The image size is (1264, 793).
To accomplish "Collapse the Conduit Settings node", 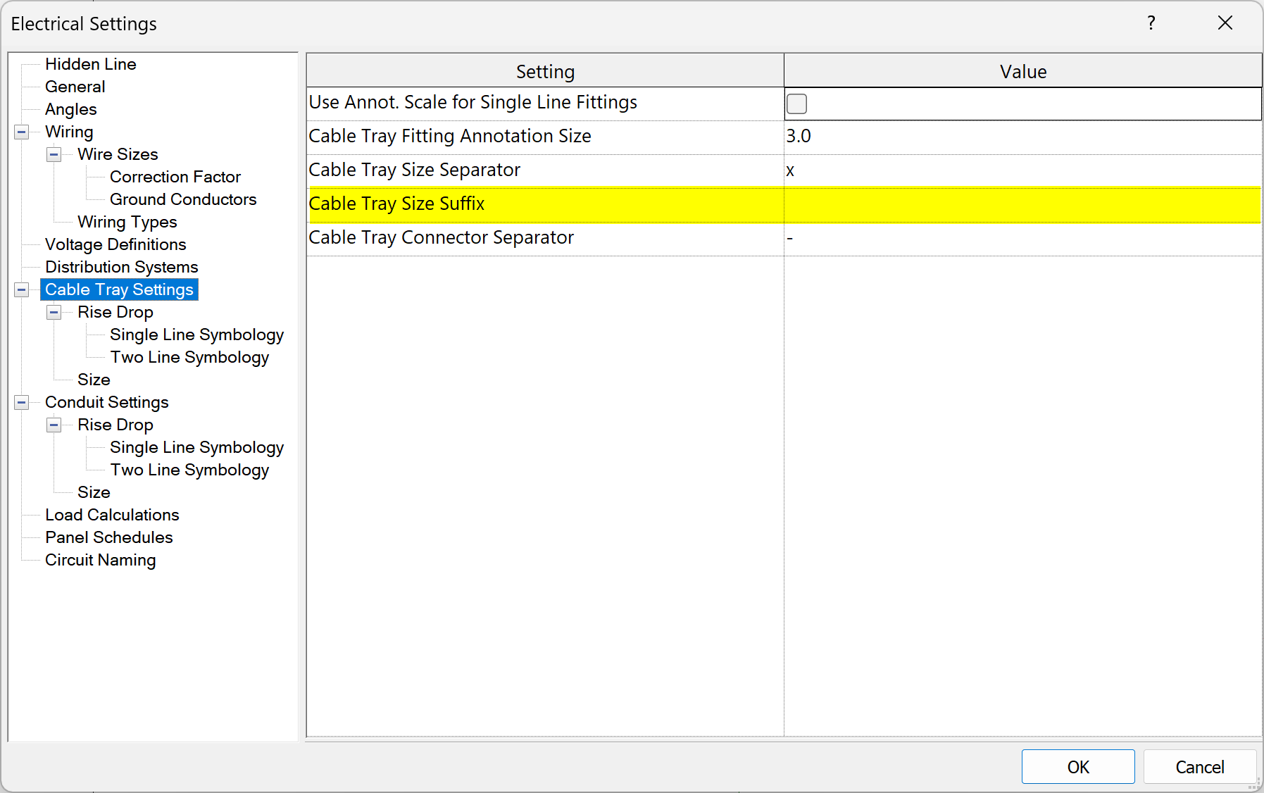I will 22,402.
